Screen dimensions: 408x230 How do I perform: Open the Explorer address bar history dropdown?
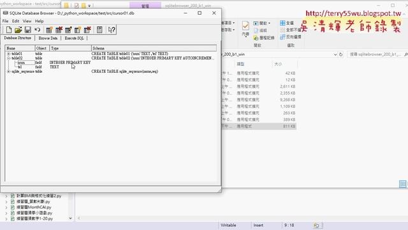335,54
